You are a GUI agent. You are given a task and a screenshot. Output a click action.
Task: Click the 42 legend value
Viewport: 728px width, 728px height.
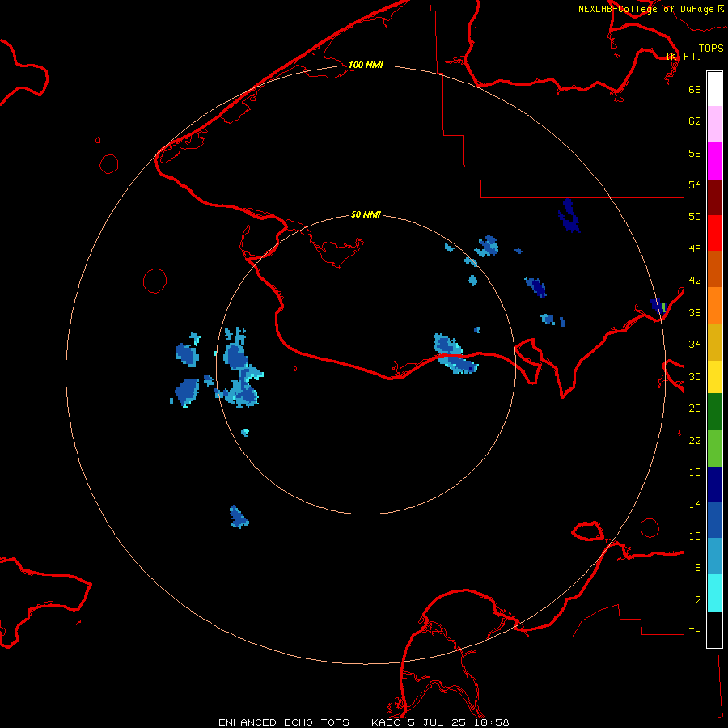tap(695, 281)
